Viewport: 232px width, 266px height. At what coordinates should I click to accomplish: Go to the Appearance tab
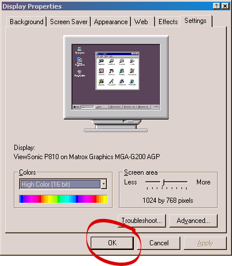tap(111, 22)
